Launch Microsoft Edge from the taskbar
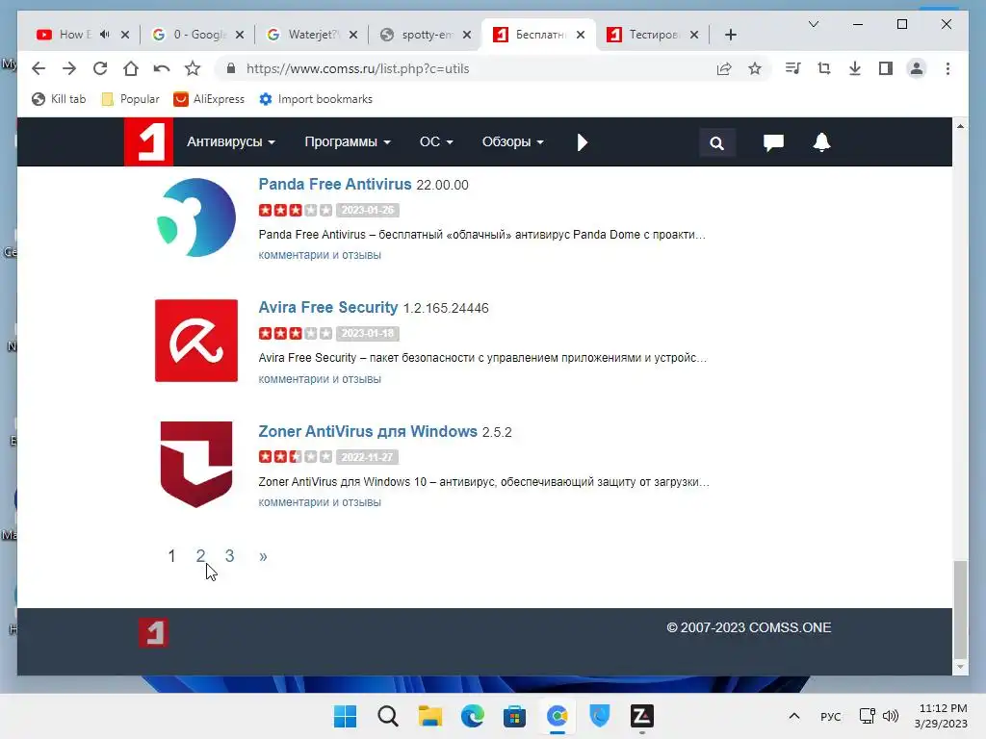Image resolution: width=986 pixels, height=739 pixels. tap(472, 716)
